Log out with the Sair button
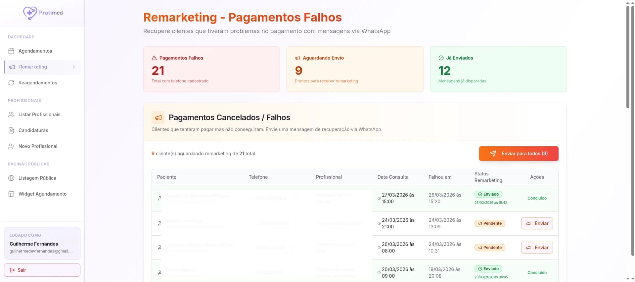635x282 pixels. click(x=42, y=270)
